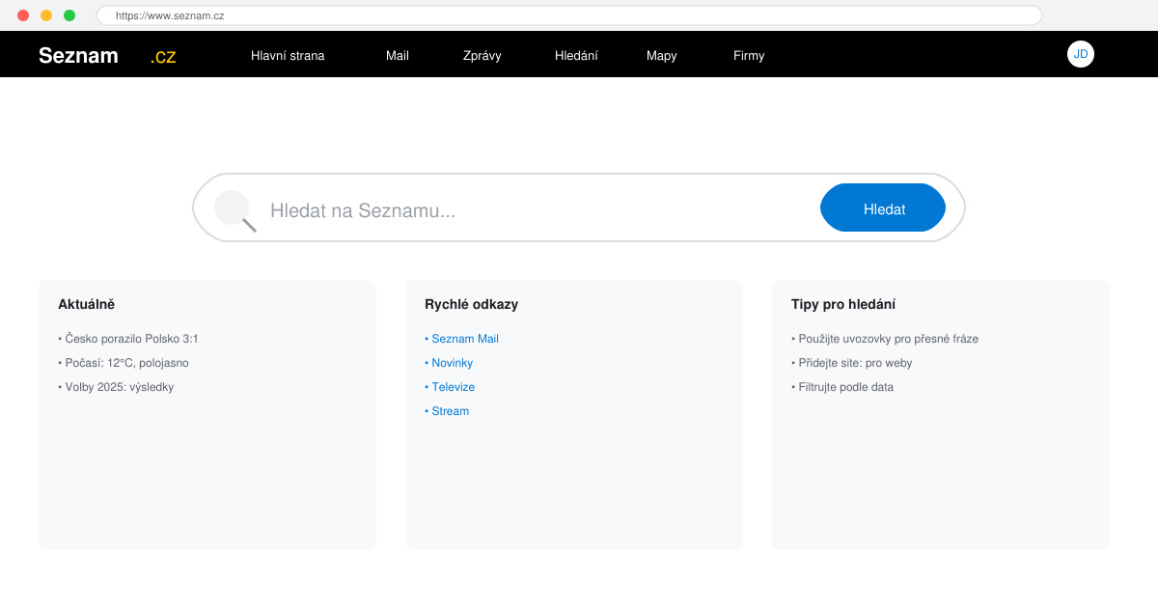Image resolution: width=1158 pixels, height=608 pixels.
Task: Click headline Česko porazilo Polsko 3:1
Action: click(128, 339)
